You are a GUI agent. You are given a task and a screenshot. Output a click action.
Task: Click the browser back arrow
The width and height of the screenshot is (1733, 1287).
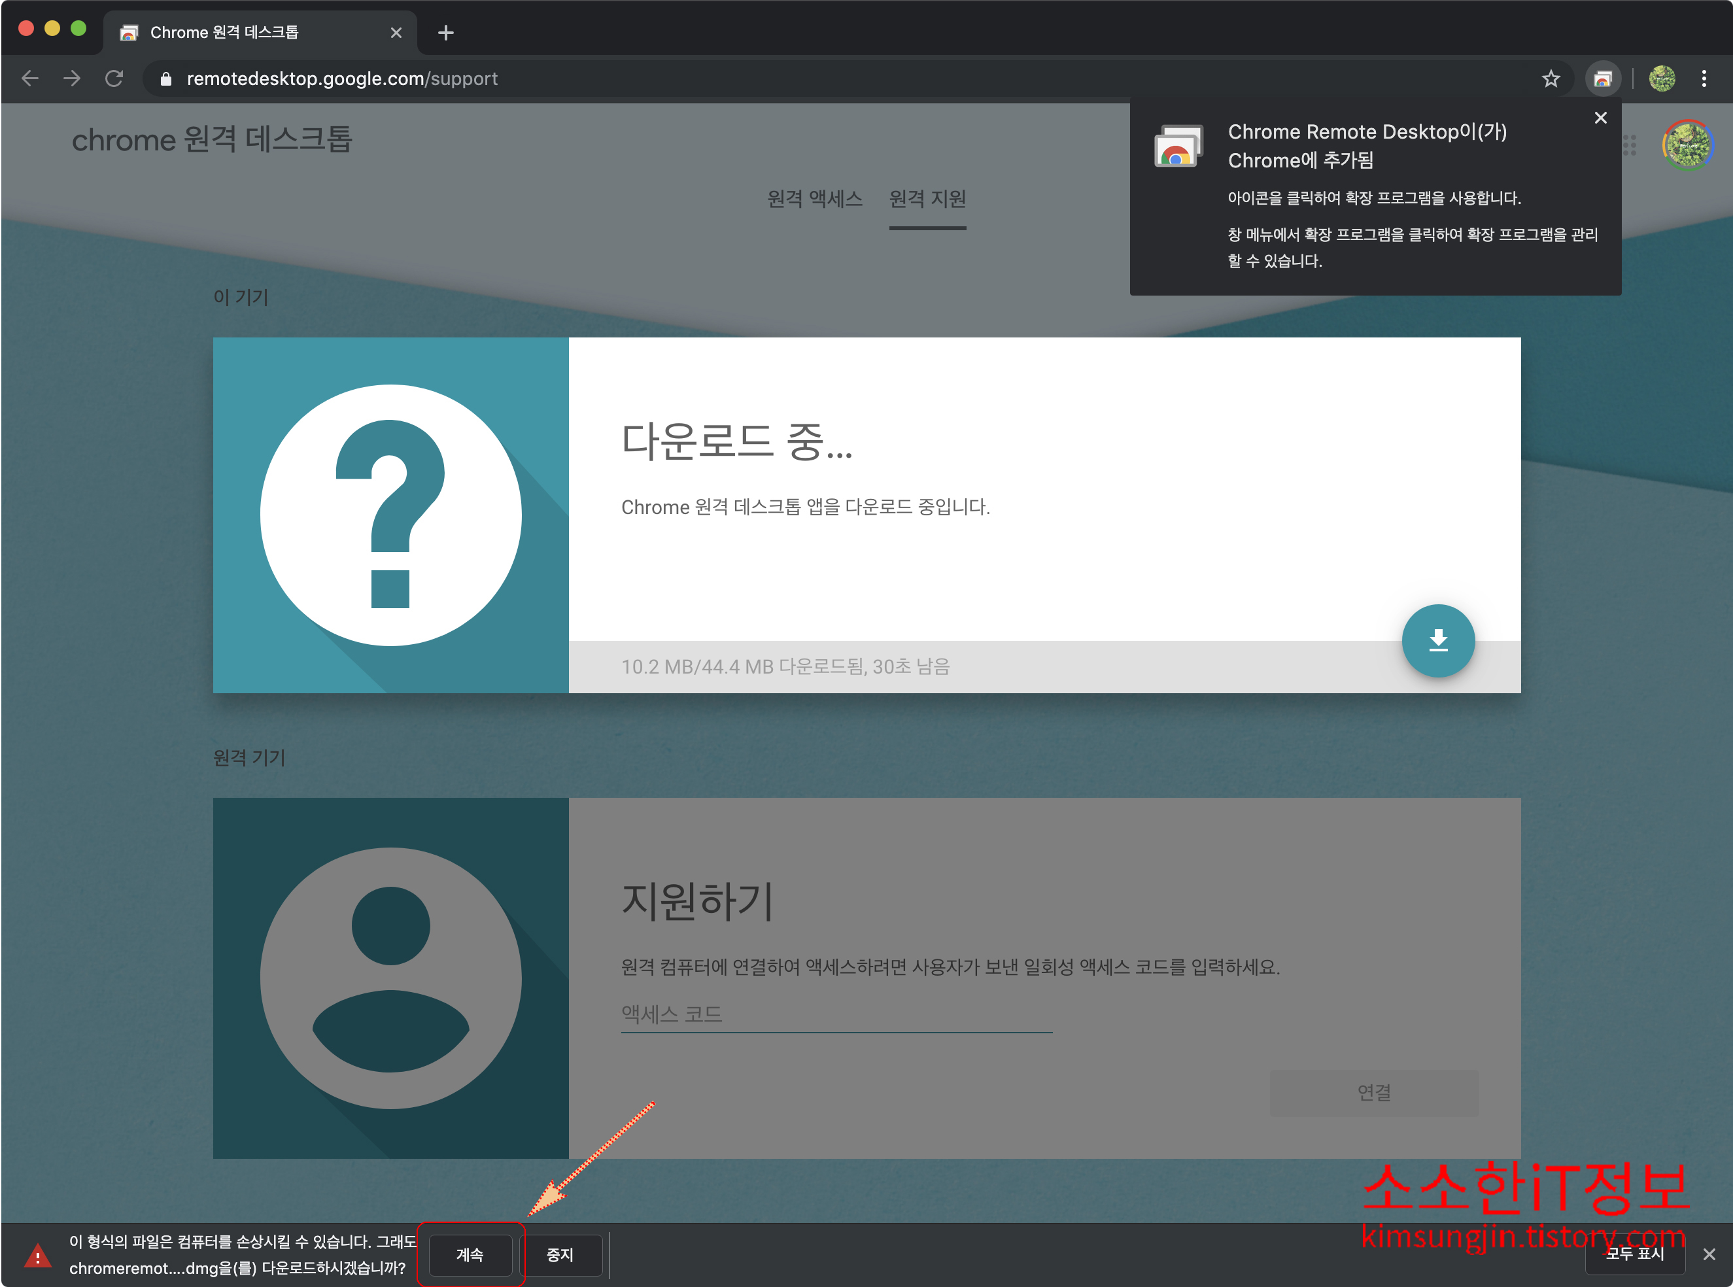click(x=30, y=78)
